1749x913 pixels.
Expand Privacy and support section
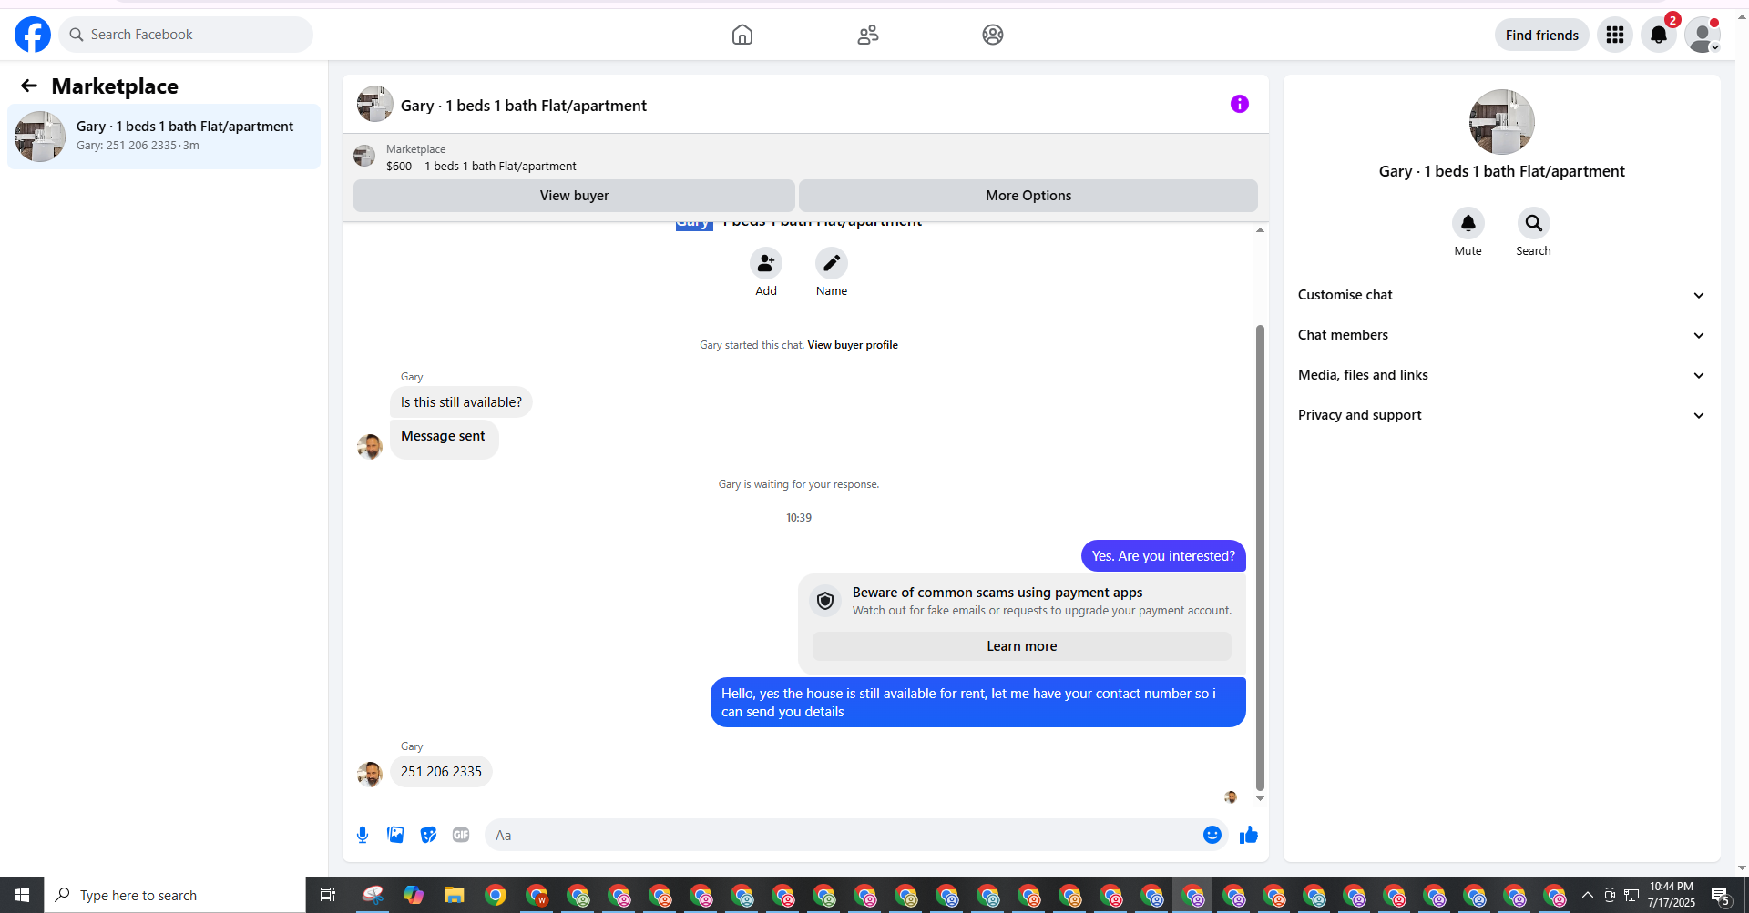1502,415
